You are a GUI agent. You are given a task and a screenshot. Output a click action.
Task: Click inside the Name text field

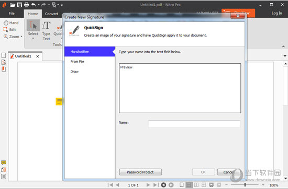194,124
